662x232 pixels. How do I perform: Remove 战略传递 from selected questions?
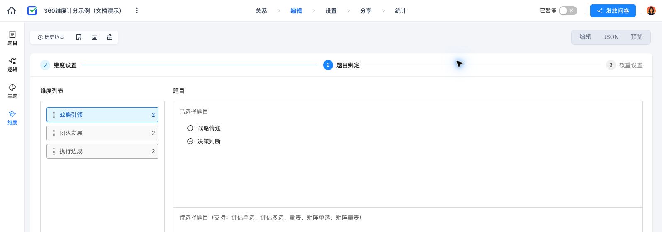point(190,128)
